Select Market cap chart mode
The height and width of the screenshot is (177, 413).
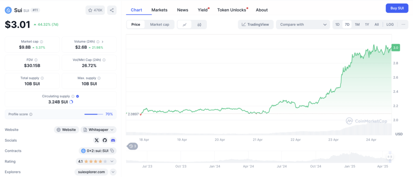160,25
